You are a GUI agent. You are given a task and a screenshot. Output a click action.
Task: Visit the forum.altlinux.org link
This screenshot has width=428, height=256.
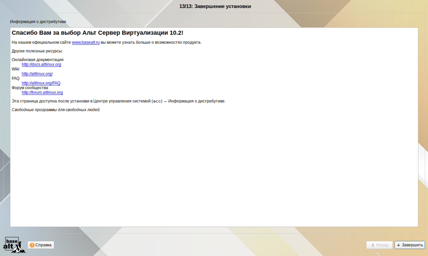tap(42, 92)
